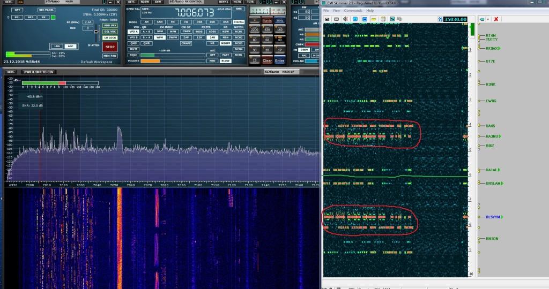
Task: Enable the NBW noise blanker
Action: [226, 32]
